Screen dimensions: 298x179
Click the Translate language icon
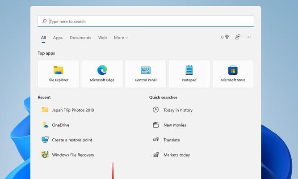[x=156, y=140]
